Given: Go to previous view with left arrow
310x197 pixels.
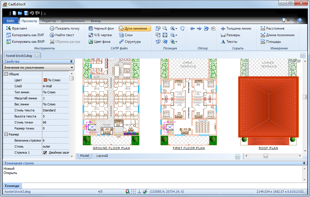Looking at the screenshot, I should (x=192, y=28).
